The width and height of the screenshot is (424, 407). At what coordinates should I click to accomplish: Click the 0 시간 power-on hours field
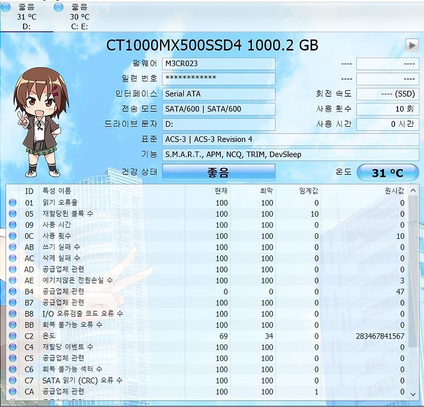387,124
